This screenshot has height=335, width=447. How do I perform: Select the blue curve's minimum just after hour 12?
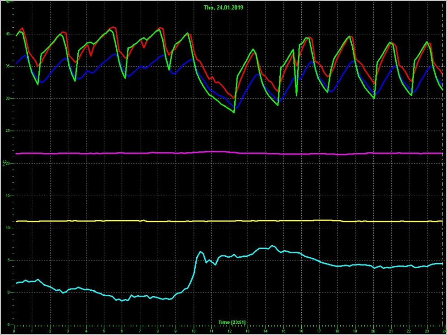(236, 108)
